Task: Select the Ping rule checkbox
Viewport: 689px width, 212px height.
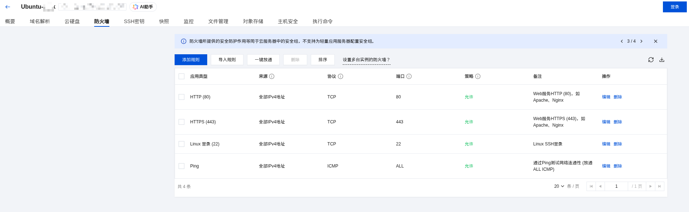Action: (x=181, y=166)
